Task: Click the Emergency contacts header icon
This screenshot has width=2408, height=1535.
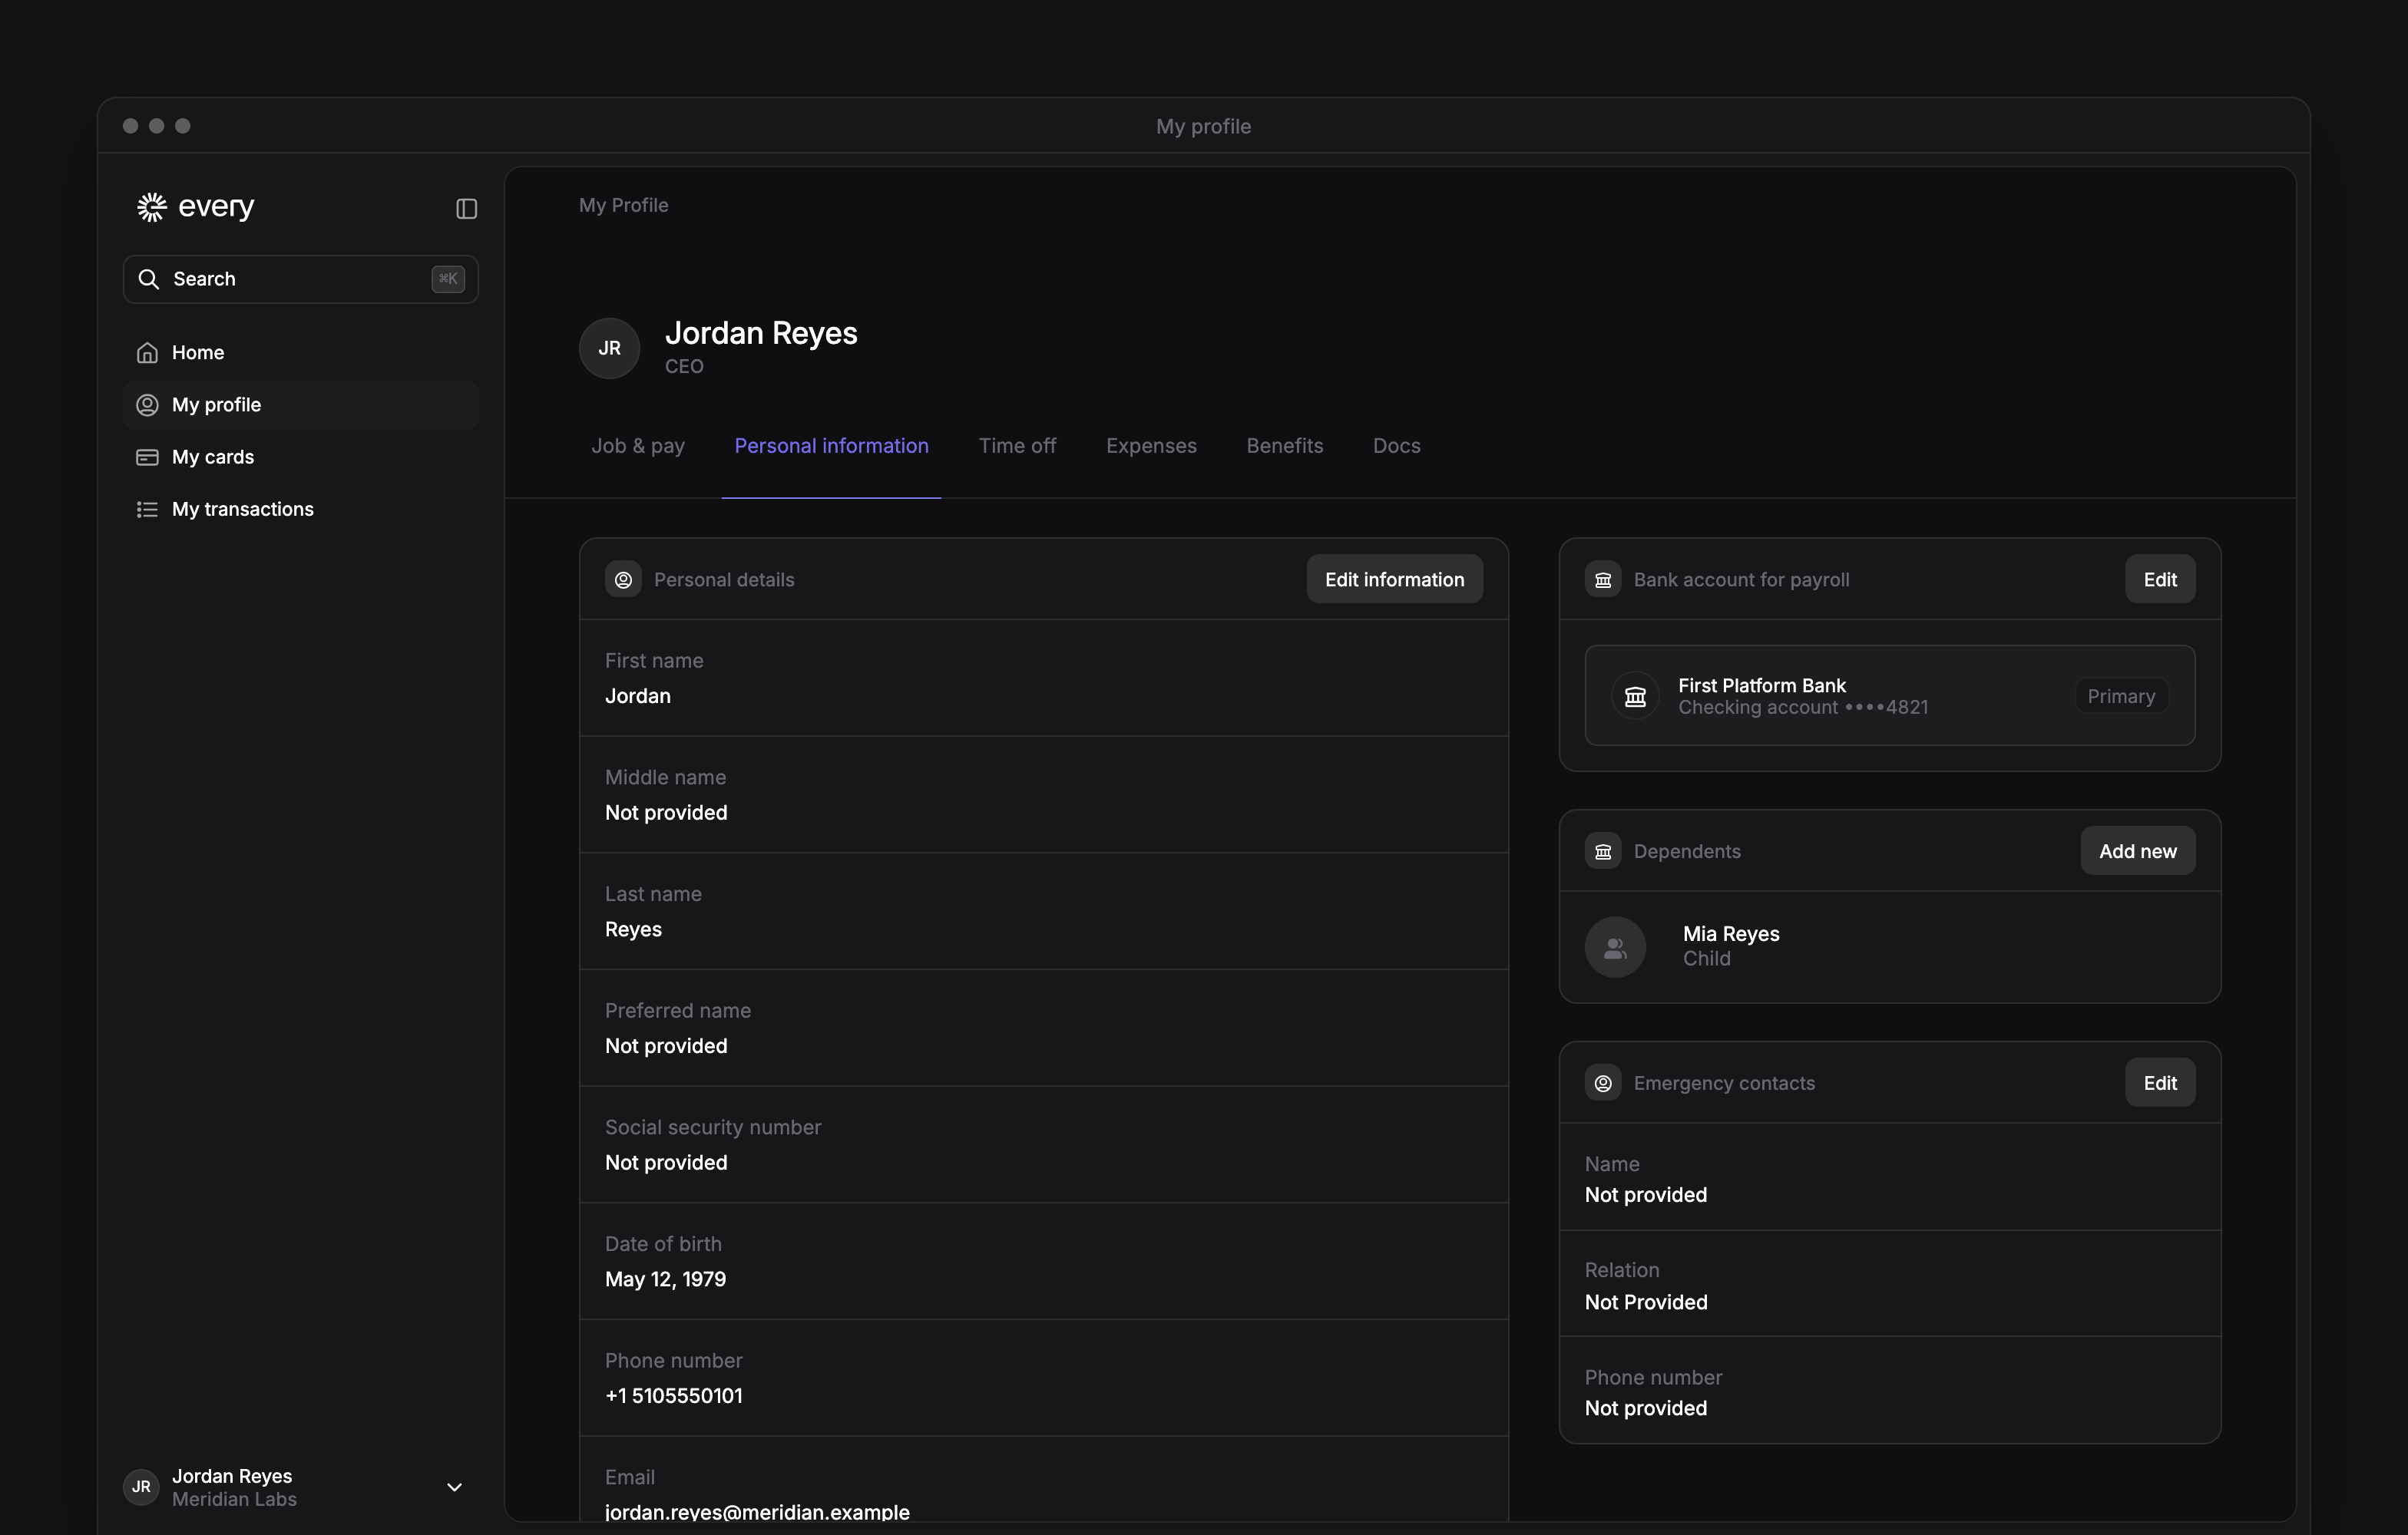Action: pos(1603,1082)
